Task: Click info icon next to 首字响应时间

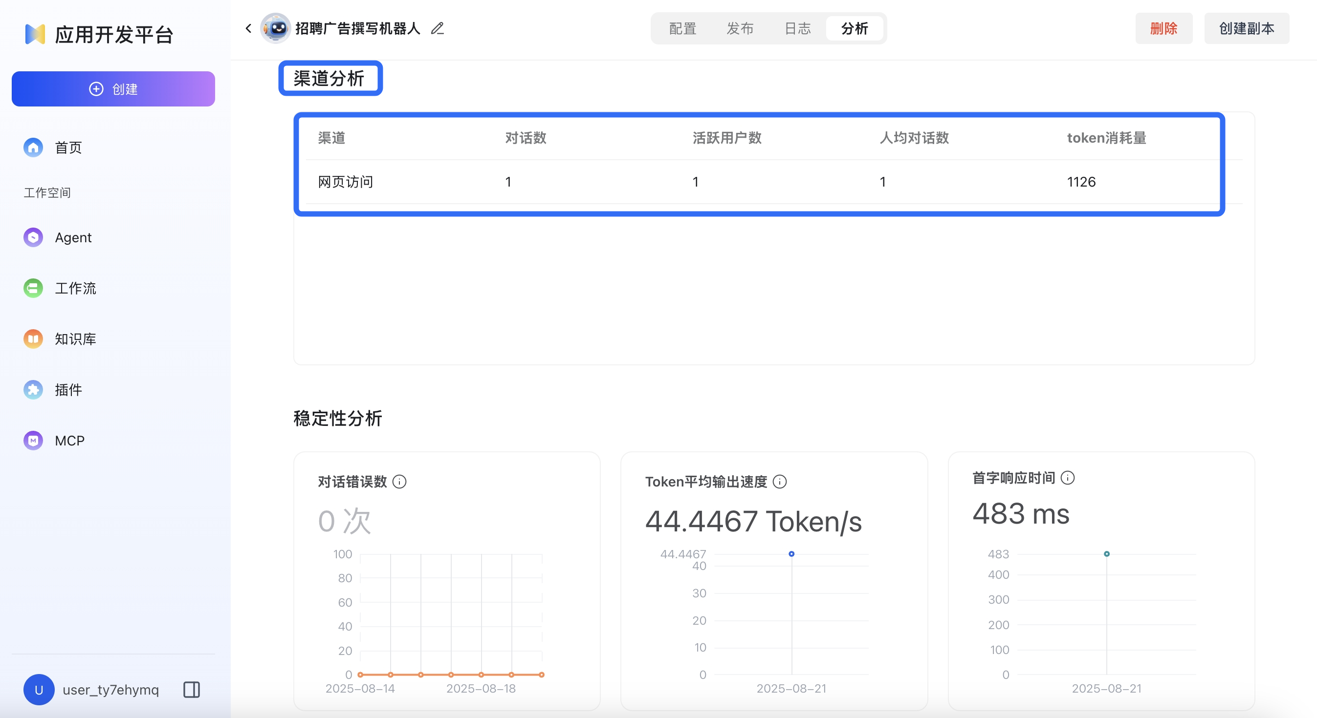Action: 1068,478
